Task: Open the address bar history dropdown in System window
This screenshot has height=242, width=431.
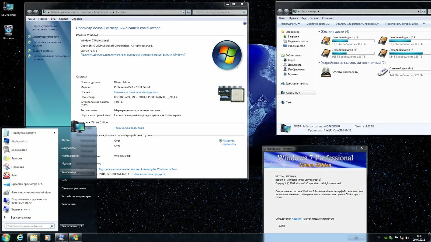Action: pos(183,12)
